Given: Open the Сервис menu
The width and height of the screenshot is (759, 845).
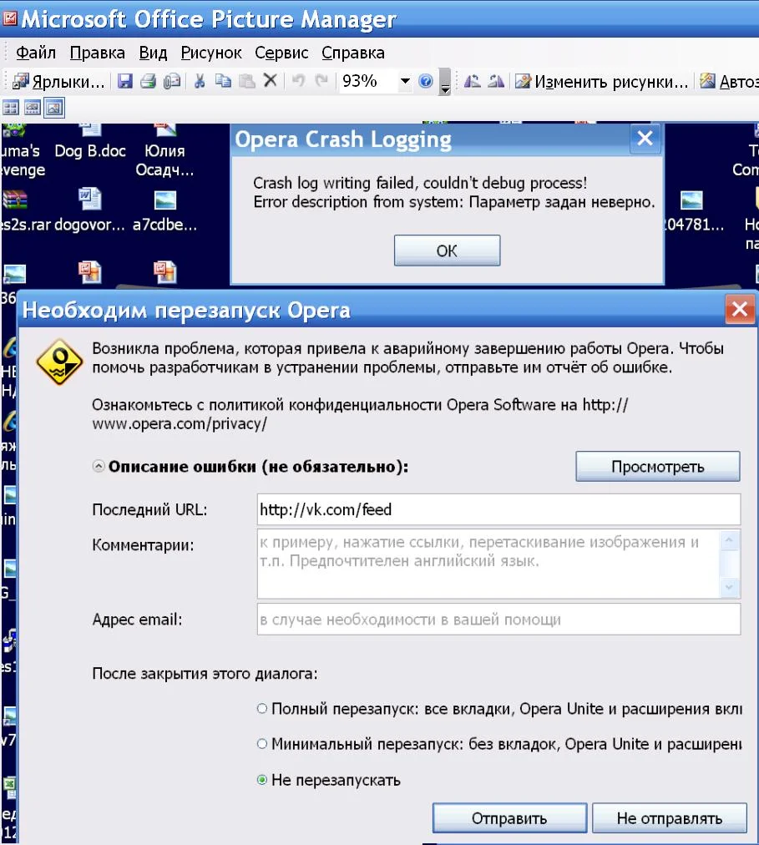Looking at the screenshot, I should [x=281, y=53].
